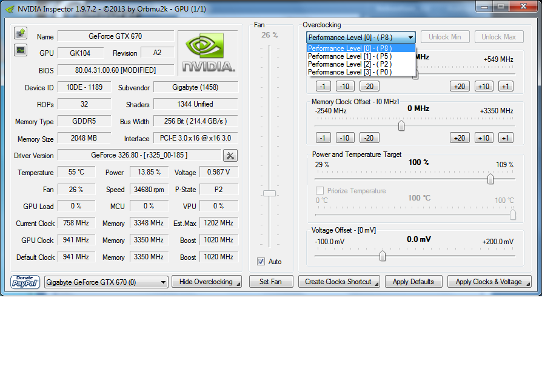
Task: Select Performance Level [1] - (P5) entry
Action: click(x=361, y=56)
